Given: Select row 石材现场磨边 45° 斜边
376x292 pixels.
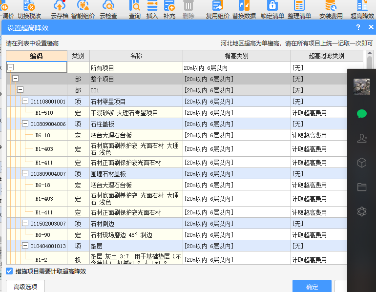Looking at the screenshot, I should pyautogui.click(x=136, y=235).
